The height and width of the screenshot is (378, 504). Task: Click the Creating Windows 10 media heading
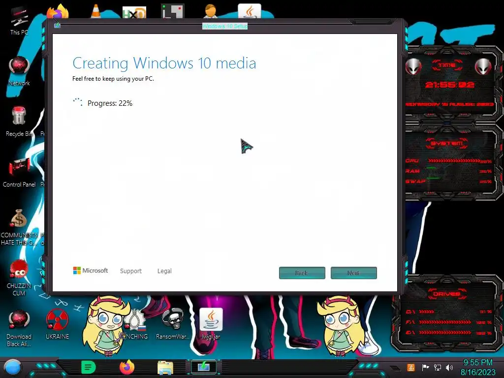coord(164,63)
